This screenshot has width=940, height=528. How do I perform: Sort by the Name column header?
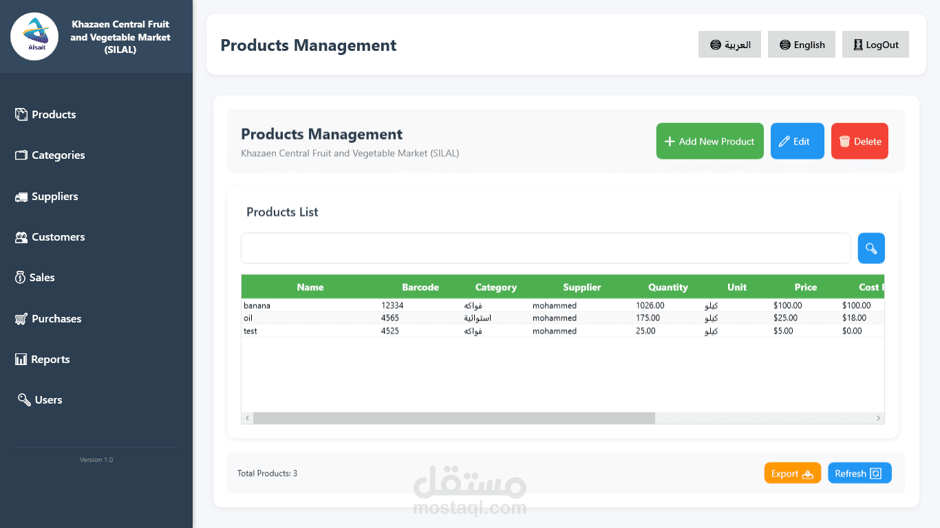[310, 287]
